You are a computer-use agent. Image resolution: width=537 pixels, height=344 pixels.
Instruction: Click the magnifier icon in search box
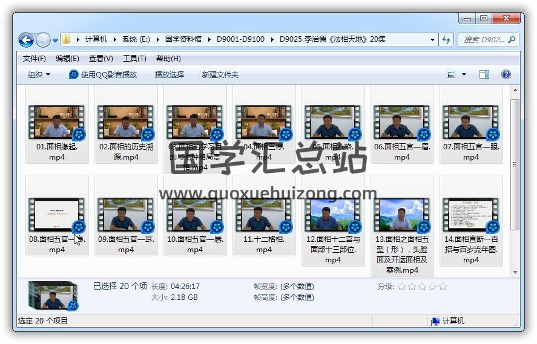coord(512,39)
